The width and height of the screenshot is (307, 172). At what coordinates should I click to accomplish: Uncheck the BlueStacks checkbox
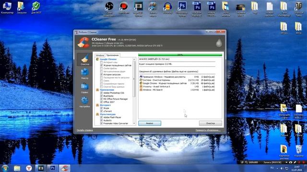click(x=101, y=96)
